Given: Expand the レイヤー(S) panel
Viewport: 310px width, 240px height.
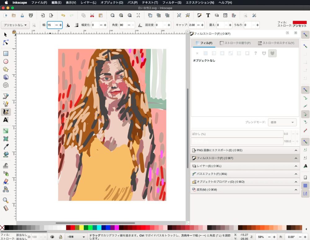Looking at the screenshot, I should pyautogui.click(x=244, y=166).
